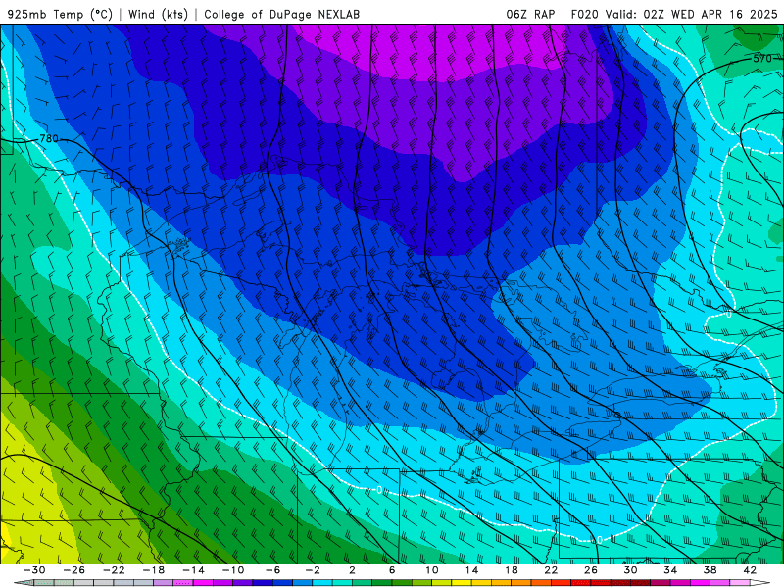
Task: Click the '570' contour label near top right
Action: pyautogui.click(x=762, y=59)
